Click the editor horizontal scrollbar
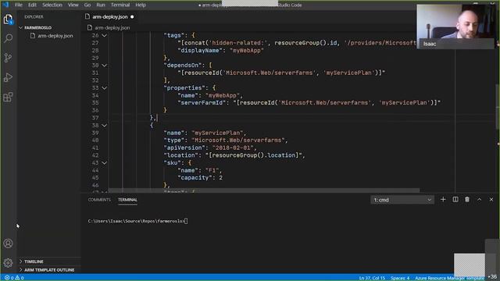 click(264, 190)
